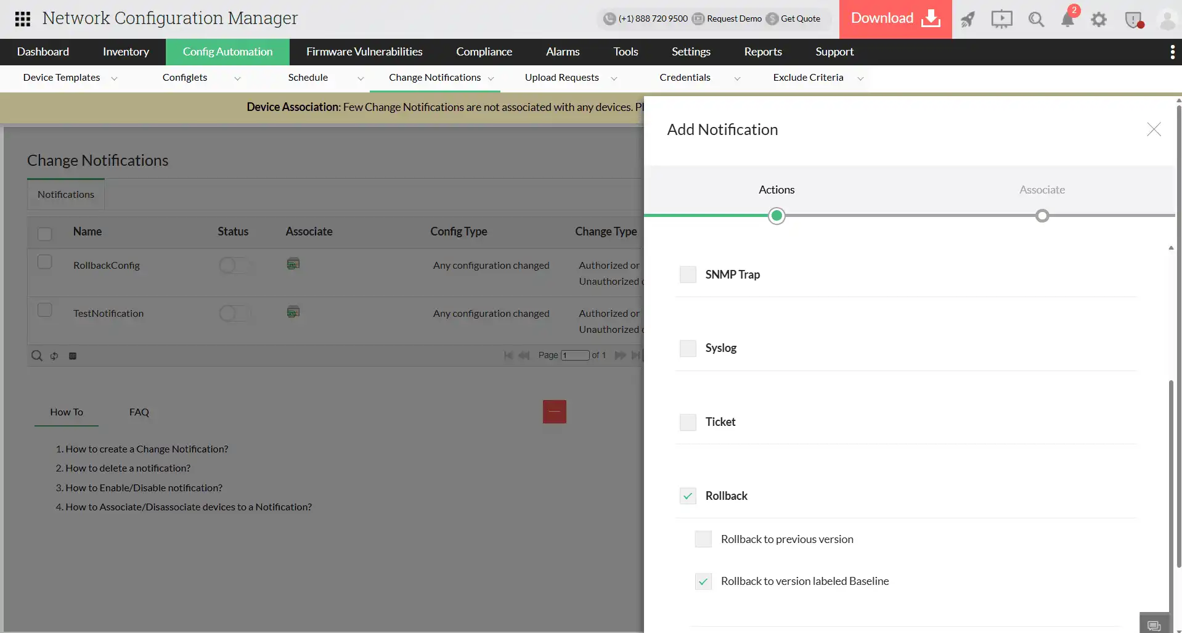
Task: Click the associate device icon for RollbackConfig
Action: coord(293,263)
